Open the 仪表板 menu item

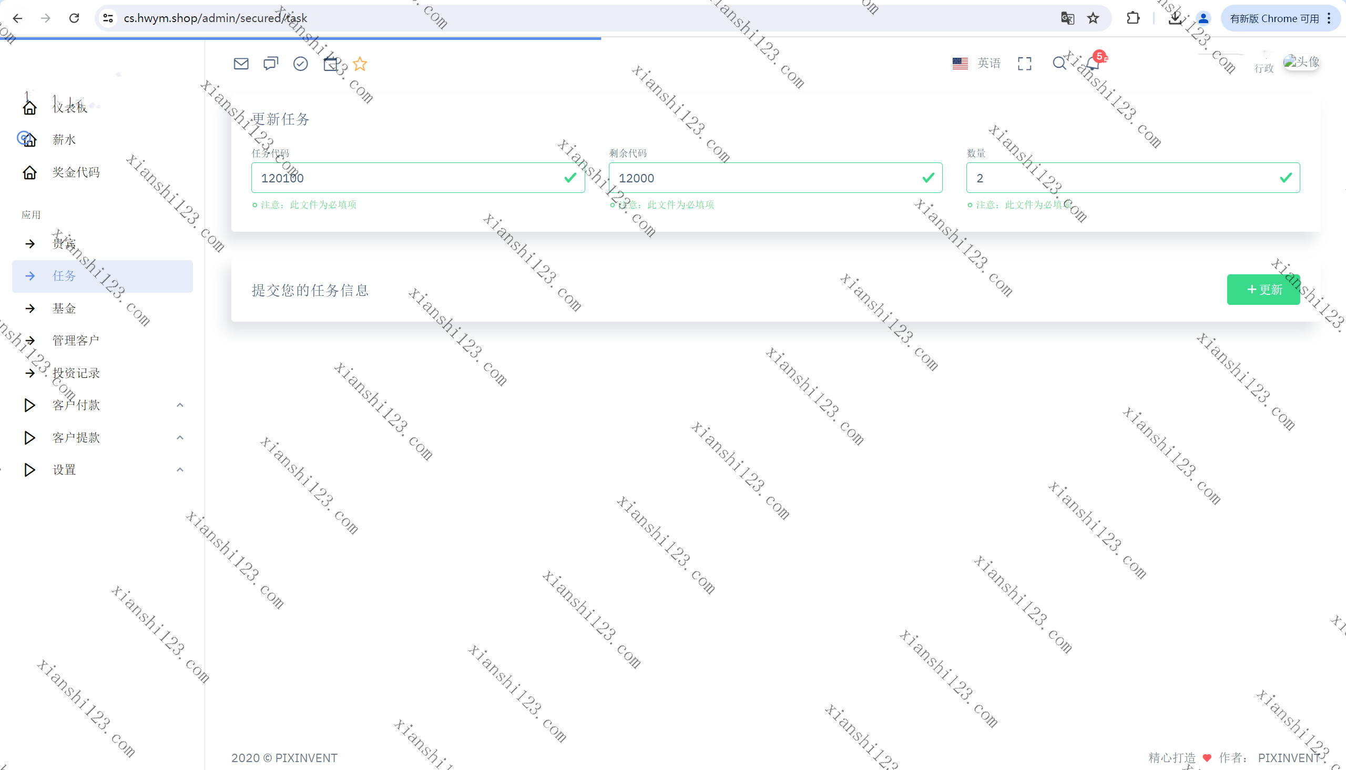(x=102, y=107)
